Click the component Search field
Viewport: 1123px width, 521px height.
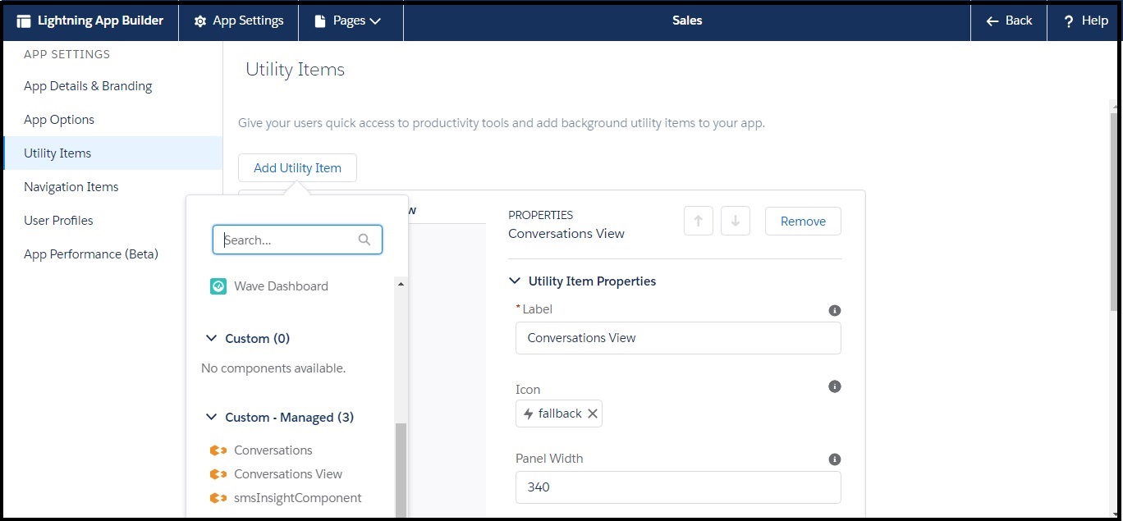(x=297, y=240)
